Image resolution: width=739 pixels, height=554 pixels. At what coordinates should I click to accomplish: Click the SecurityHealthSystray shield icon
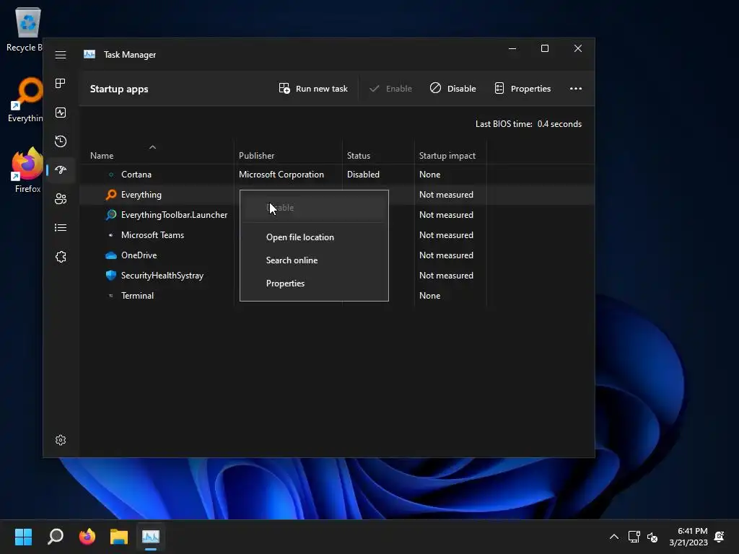coord(110,276)
